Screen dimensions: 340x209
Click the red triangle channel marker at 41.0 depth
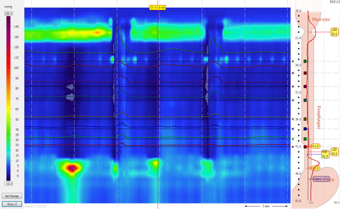292,146
